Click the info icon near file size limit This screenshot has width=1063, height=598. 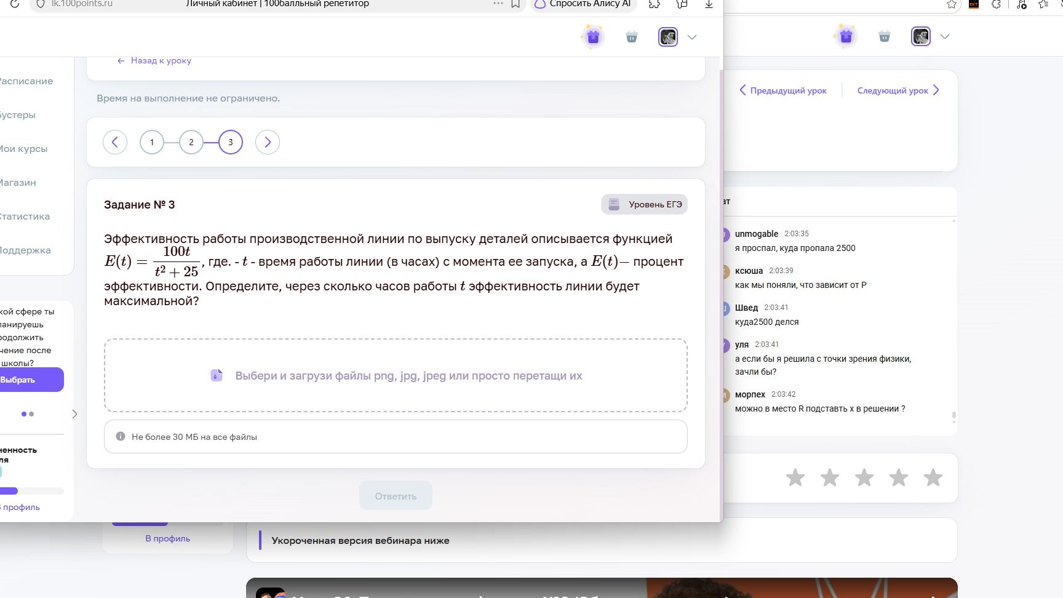[x=121, y=436]
